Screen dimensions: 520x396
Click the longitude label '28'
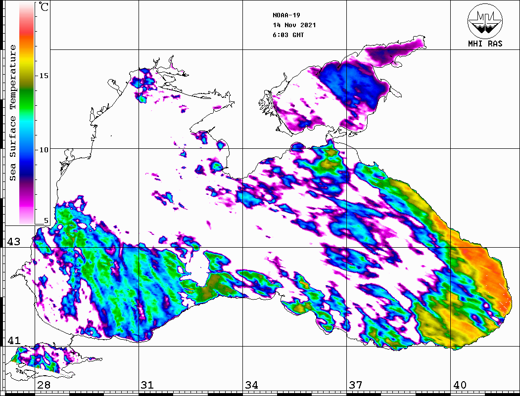point(44,385)
